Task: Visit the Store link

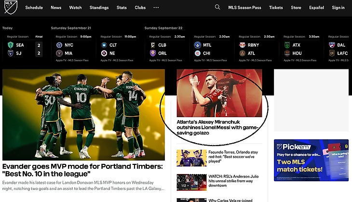Action: tap(296, 7)
